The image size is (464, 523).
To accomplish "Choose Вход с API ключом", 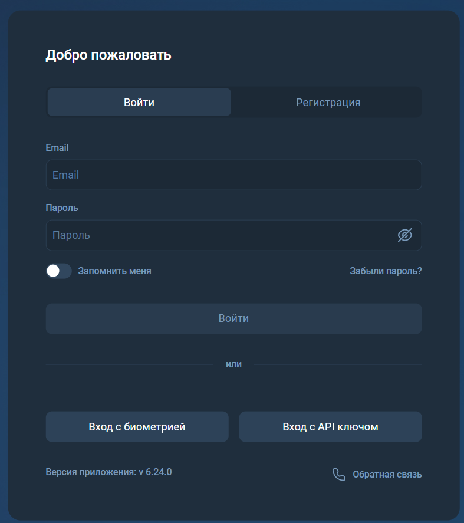I will [x=331, y=427].
